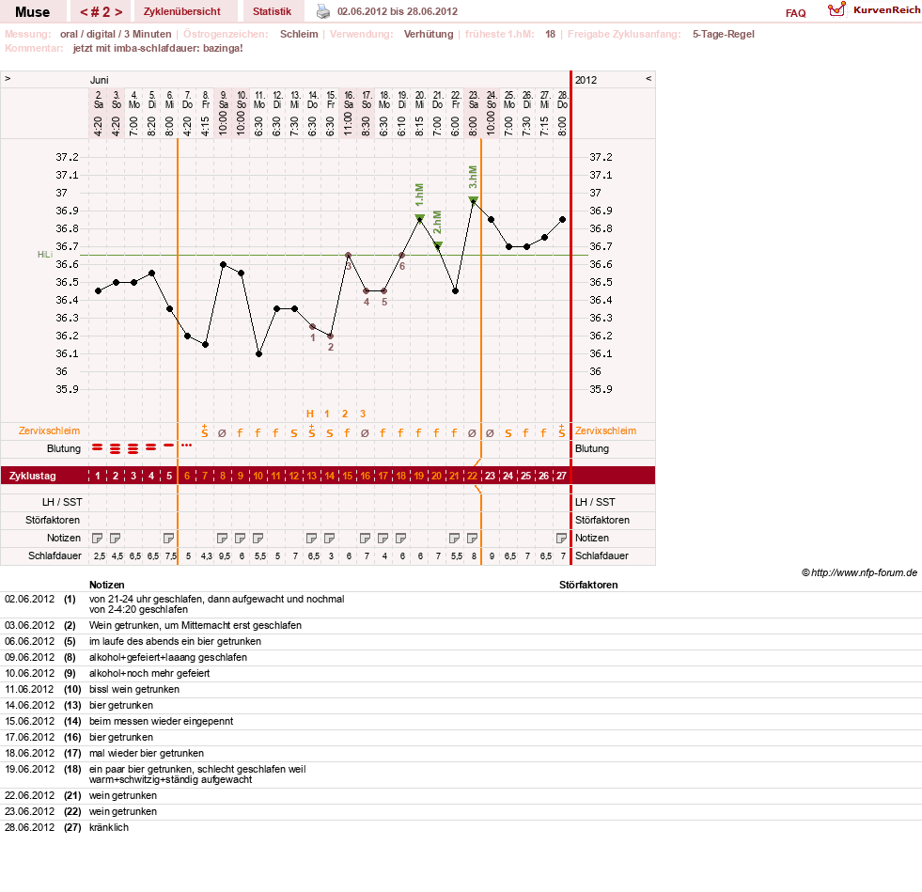The width and height of the screenshot is (922, 892).
Task: Visit the http://www.nfp-forum.de link
Action: point(864,572)
